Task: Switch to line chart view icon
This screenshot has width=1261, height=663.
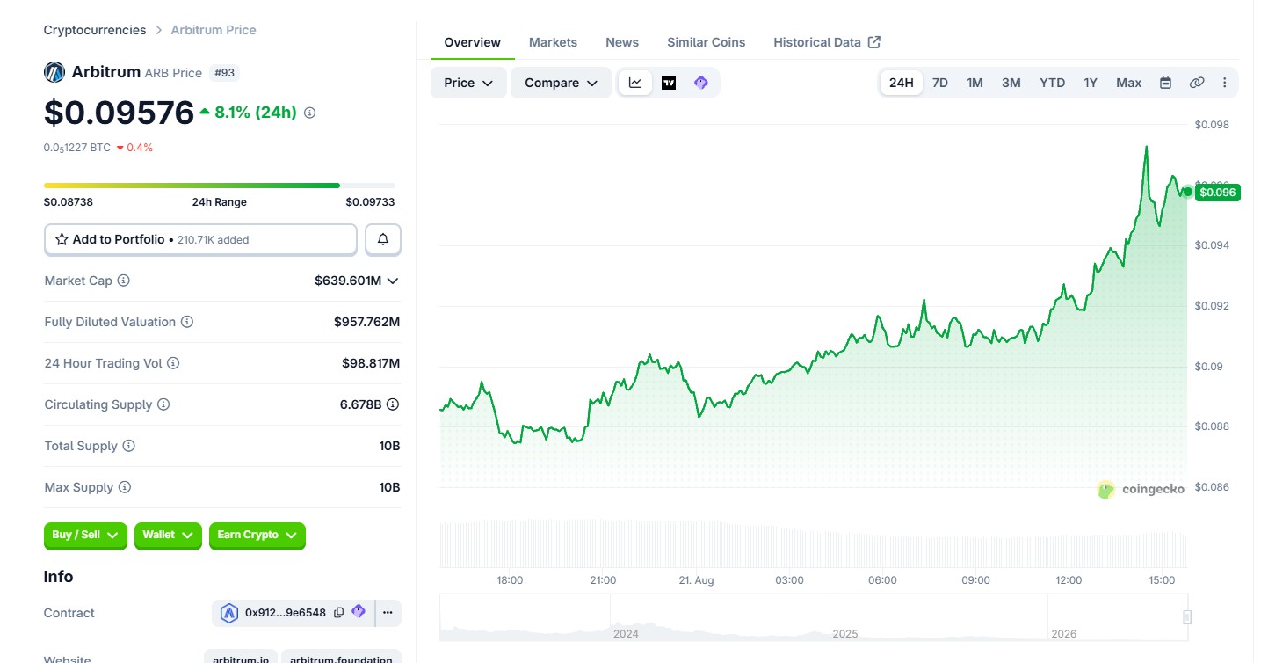Action: (635, 83)
